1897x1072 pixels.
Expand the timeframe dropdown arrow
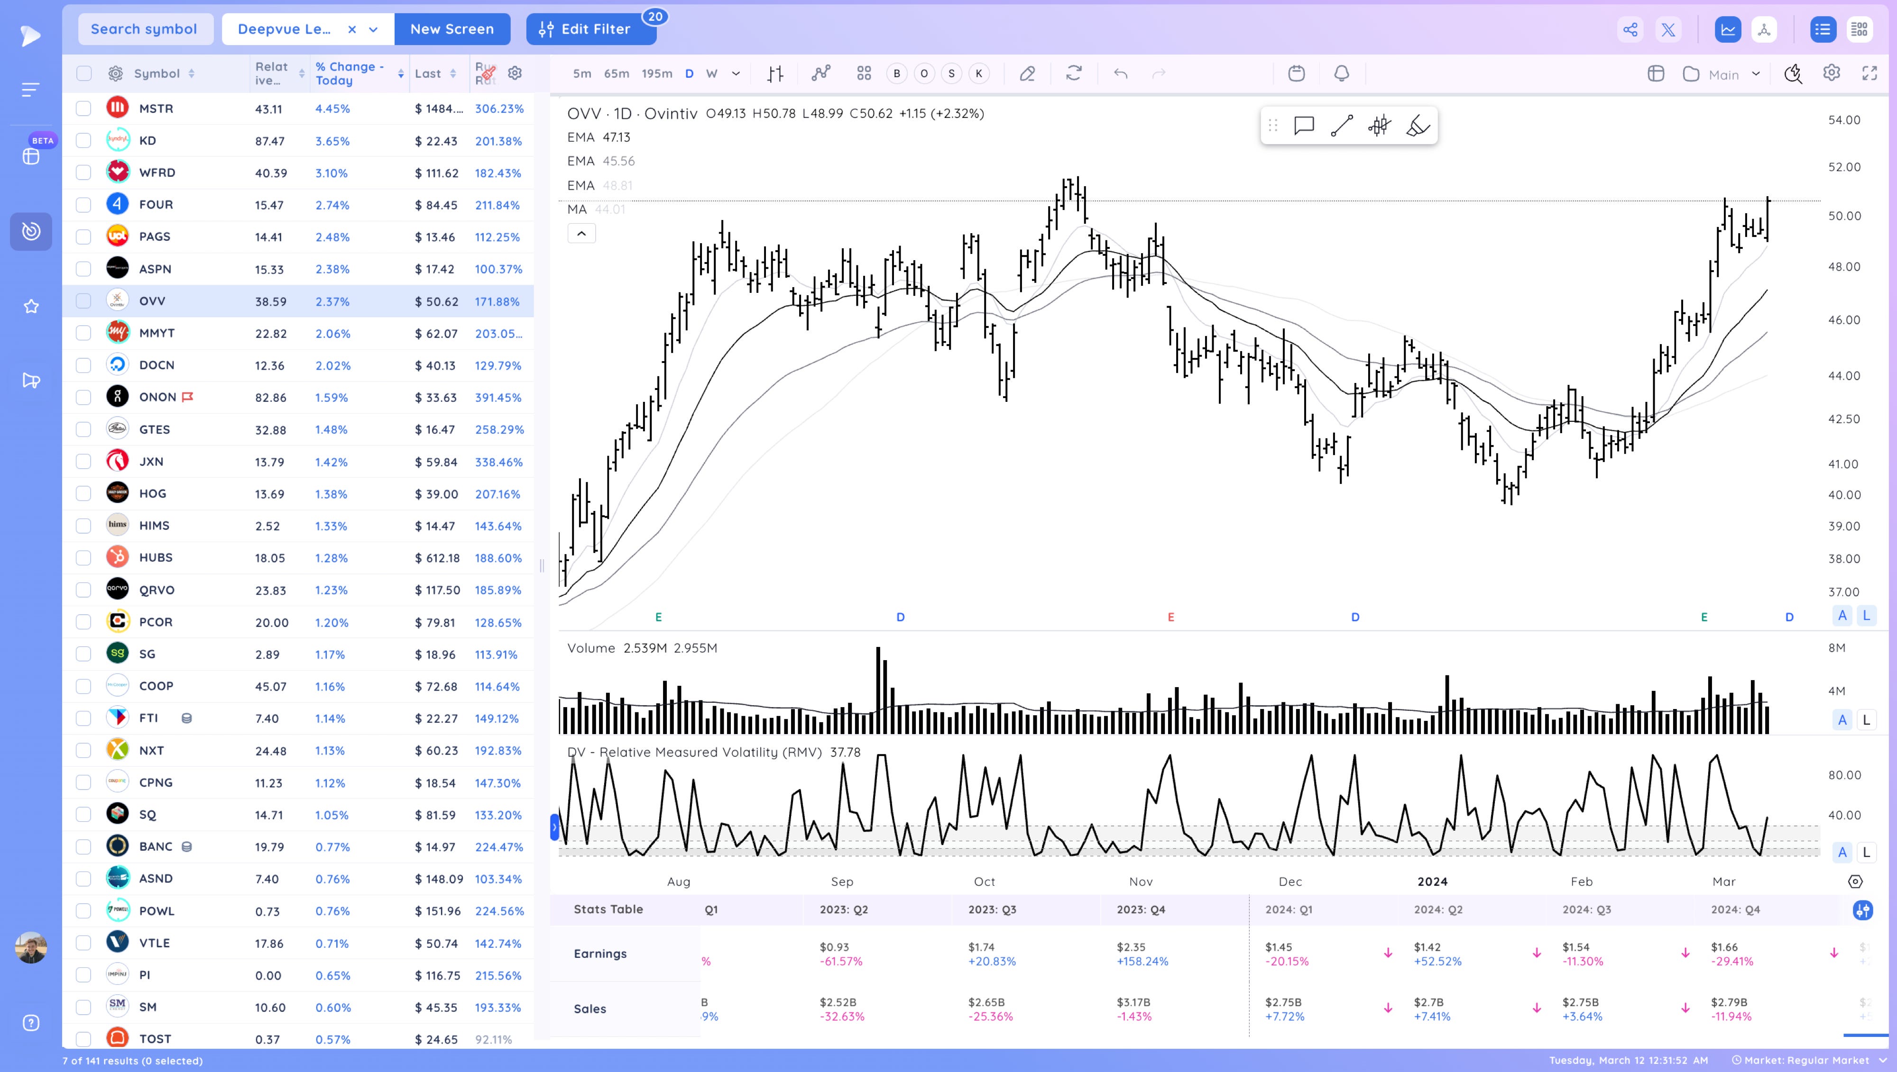[x=735, y=73]
